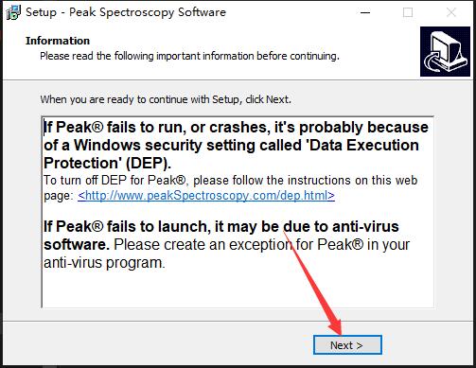The height and width of the screenshot is (368, 476).
Task: Click the Setup - Peak Spectroscopy Software title
Action: pos(126,12)
